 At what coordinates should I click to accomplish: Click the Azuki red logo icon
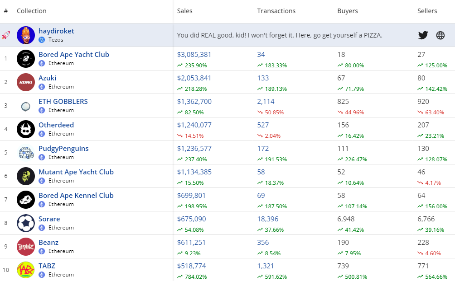pyautogui.click(x=26, y=82)
